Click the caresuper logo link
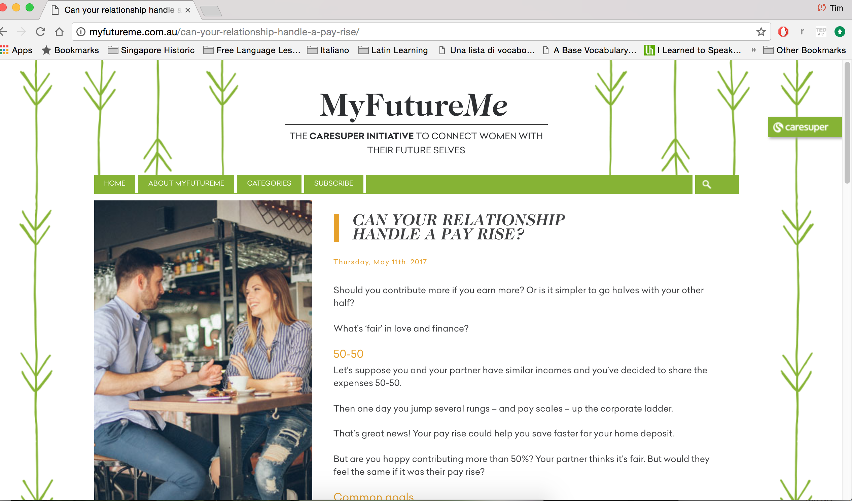The width and height of the screenshot is (852, 501). [804, 127]
